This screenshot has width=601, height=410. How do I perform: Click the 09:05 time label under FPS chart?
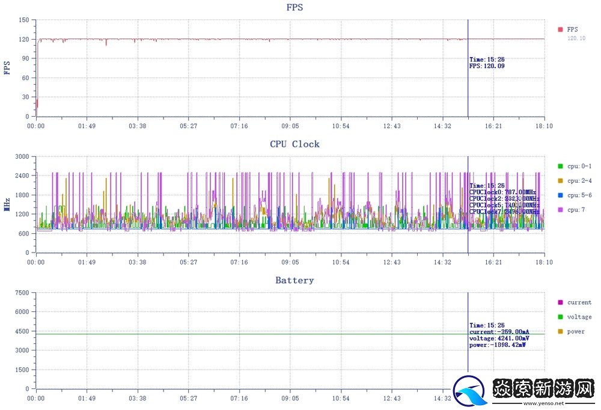click(290, 126)
